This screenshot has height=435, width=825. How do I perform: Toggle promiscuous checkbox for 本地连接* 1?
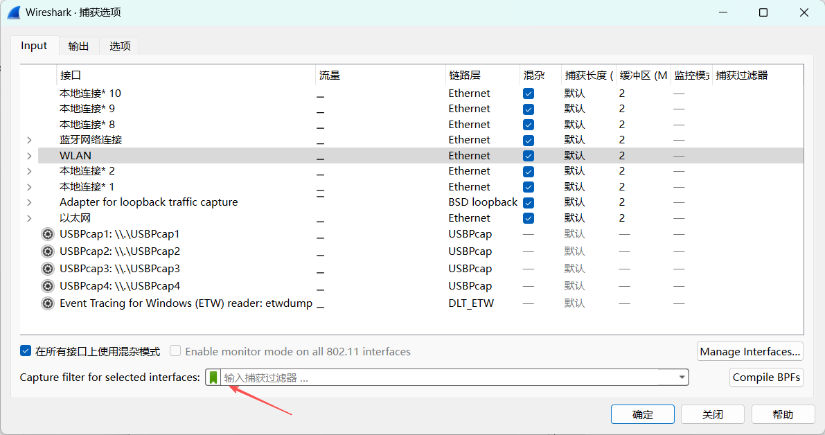pos(529,187)
